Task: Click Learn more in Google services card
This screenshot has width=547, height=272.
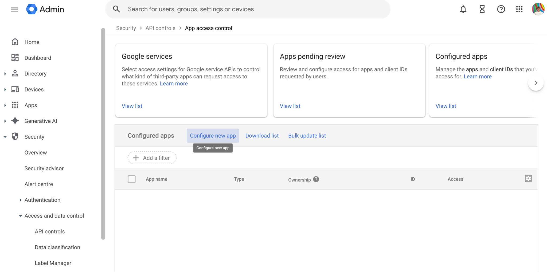Action: (x=174, y=83)
